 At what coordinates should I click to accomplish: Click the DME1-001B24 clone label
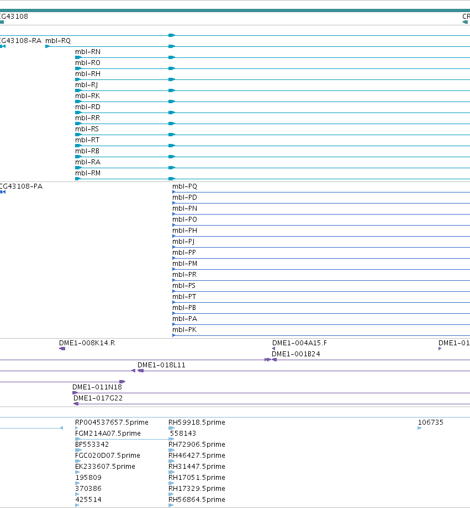(296, 354)
